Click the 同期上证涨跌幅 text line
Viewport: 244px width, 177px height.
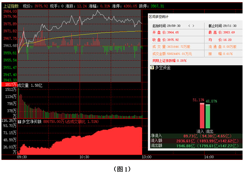point(169,60)
